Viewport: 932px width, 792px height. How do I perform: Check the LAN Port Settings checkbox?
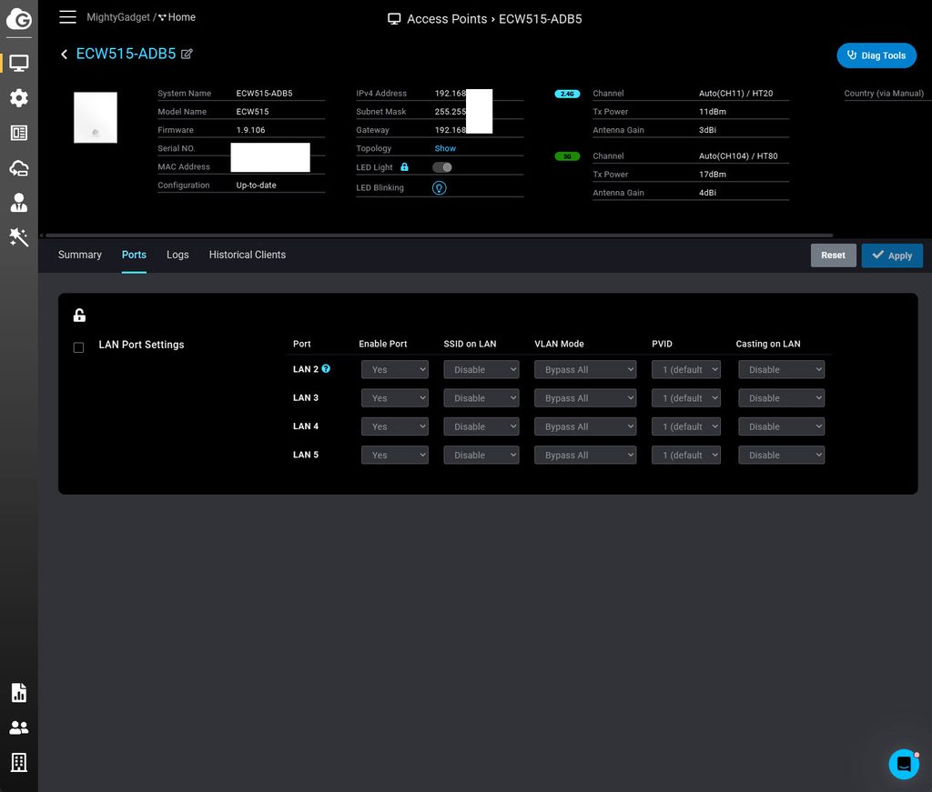78,347
